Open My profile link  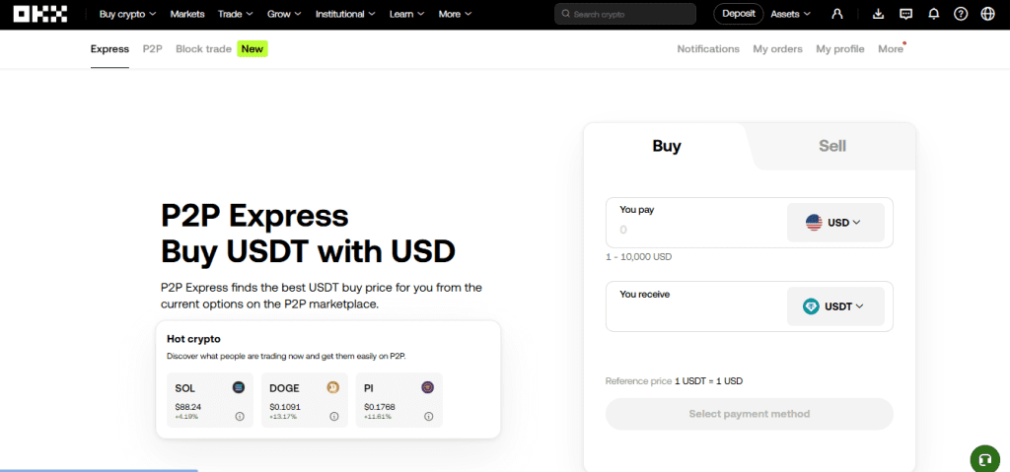pyautogui.click(x=840, y=49)
